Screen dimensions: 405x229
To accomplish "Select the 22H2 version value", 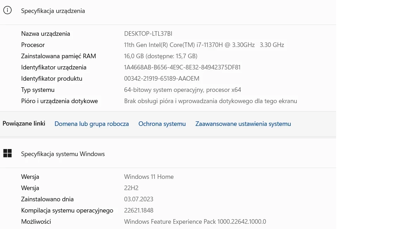I will tap(131, 188).
